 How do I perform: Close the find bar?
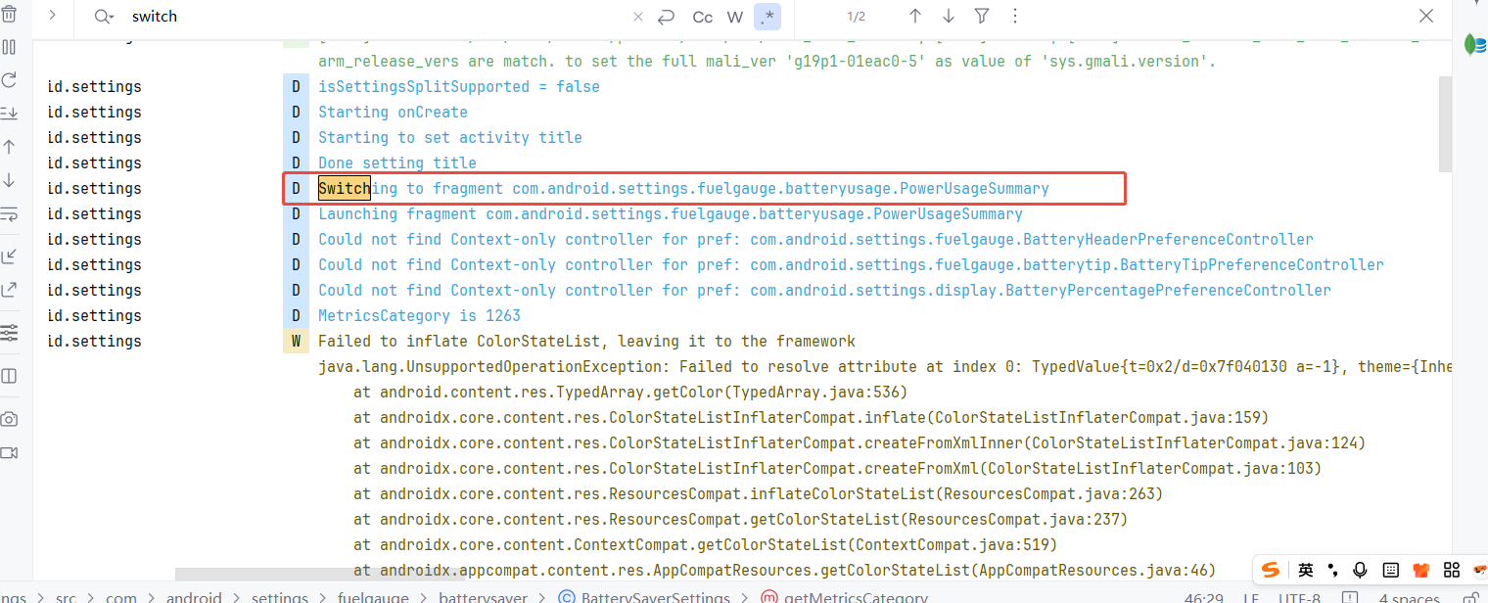pyautogui.click(x=1426, y=16)
